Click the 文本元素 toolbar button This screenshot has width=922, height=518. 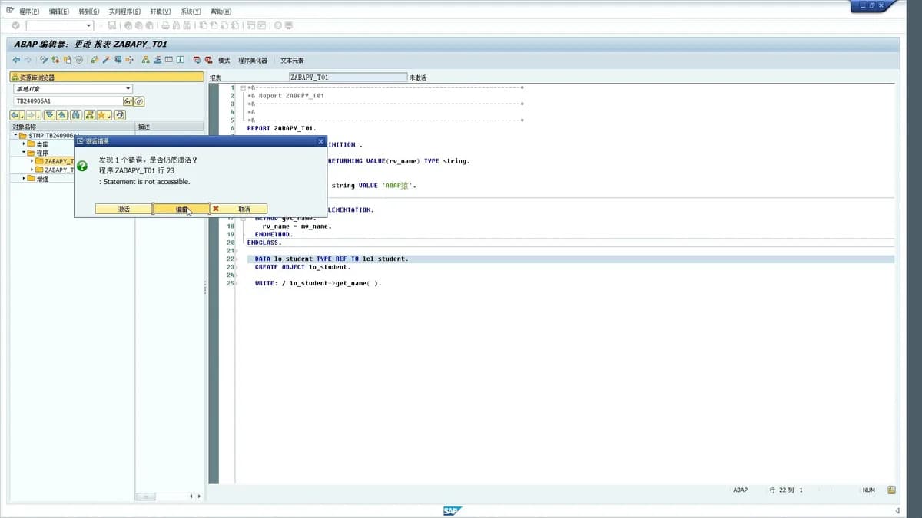tap(292, 60)
